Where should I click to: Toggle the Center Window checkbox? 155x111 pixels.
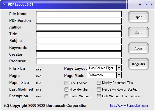coord(66,96)
